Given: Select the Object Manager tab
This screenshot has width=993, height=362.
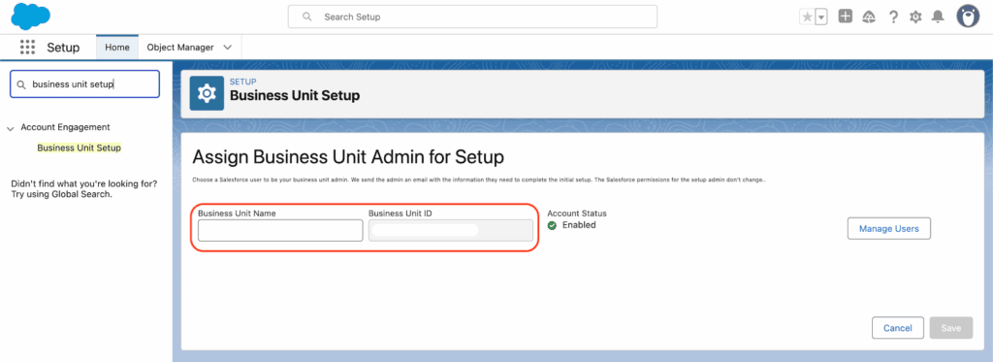Looking at the screenshot, I should (x=180, y=48).
